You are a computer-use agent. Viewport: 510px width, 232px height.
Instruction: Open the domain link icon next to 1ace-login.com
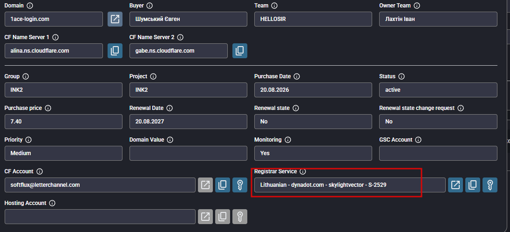tap(115, 19)
